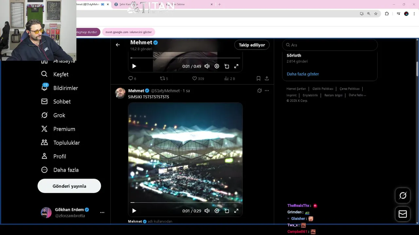419x235 pixels.
Task: Open Hizmet Şartları link
Action: pos(296,89)
